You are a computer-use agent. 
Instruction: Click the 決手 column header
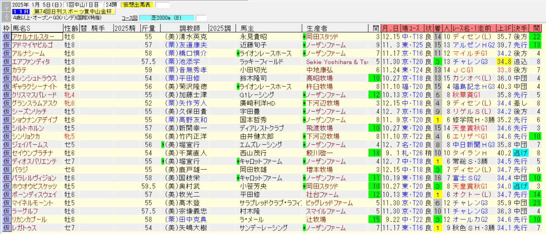(521, 28)
